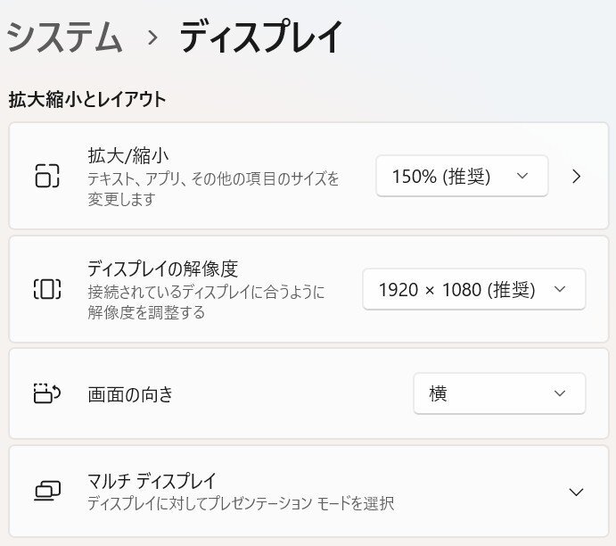
Task: Click the 画面の向き rotation icon
Action: pos(47,393)
